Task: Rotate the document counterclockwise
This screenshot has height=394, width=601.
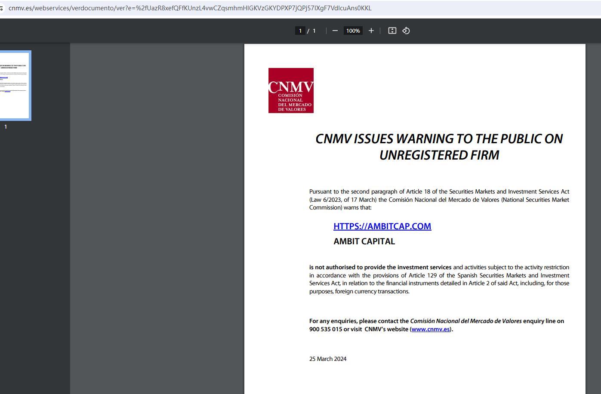Action: (406, 31)
